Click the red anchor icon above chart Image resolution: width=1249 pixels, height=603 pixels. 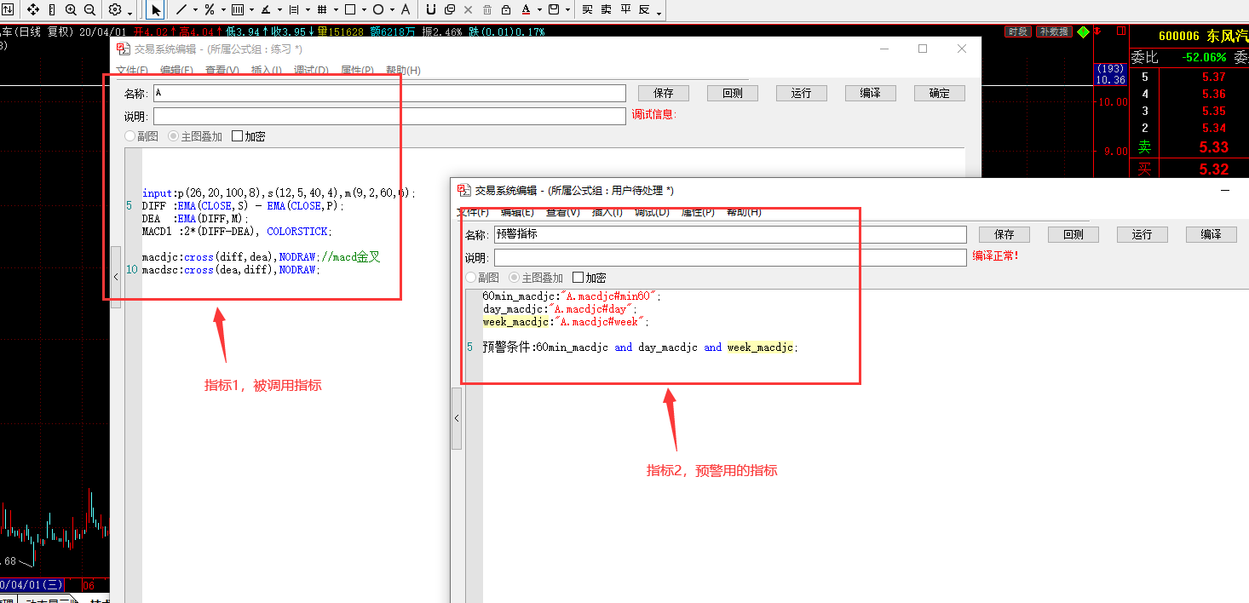pos(1097,32)
